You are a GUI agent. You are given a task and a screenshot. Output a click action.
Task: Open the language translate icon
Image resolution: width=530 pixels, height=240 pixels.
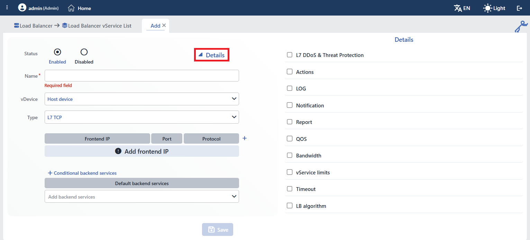[458, 8]
